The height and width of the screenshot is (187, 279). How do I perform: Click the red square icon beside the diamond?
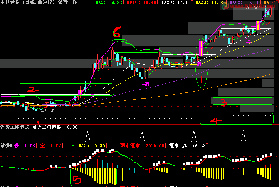[277, 2]
